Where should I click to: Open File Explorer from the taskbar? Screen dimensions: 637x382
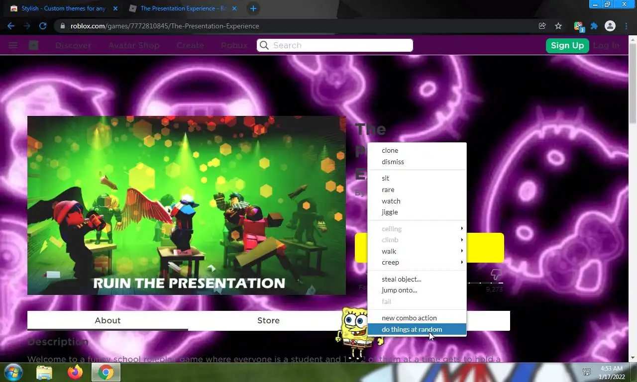click(x=44, y=372)
